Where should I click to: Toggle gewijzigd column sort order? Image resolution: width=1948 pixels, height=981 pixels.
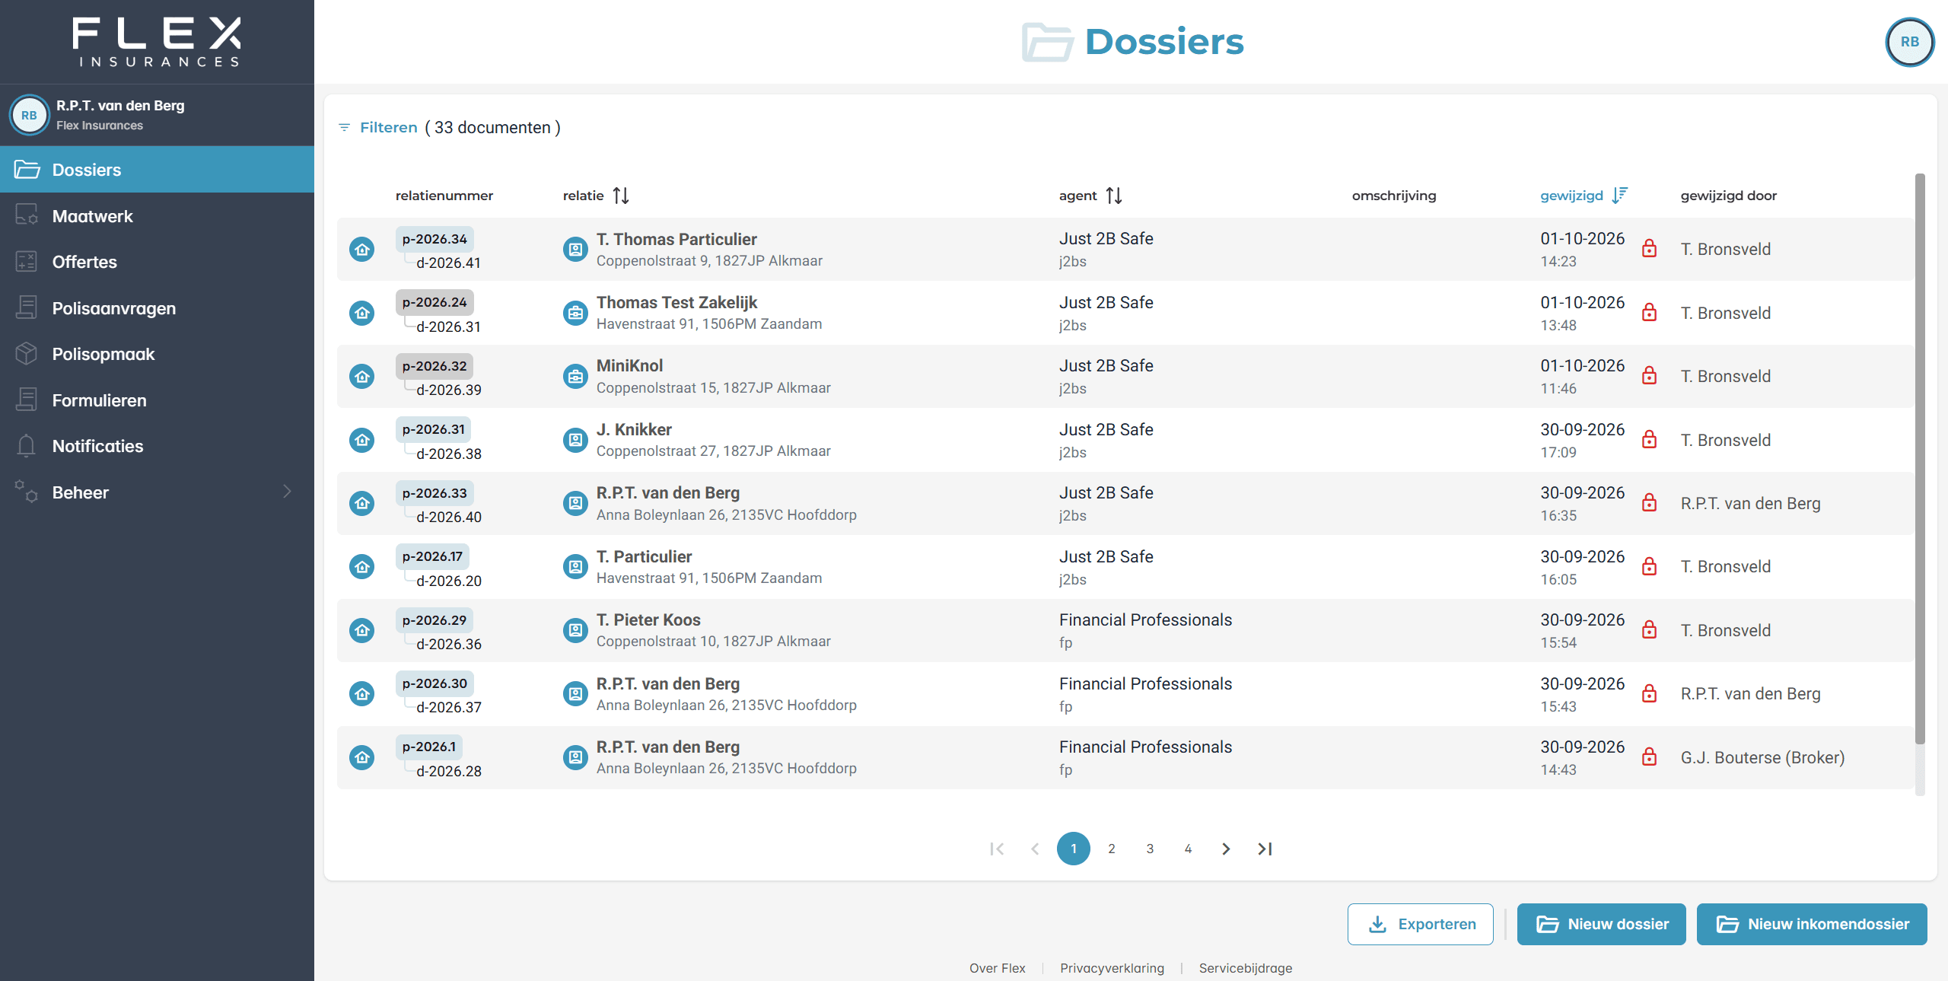(x=1619, y=196)
